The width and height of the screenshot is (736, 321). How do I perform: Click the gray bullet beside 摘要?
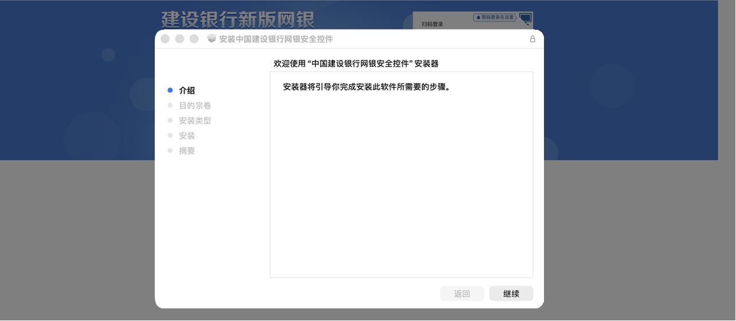point(170,150)
